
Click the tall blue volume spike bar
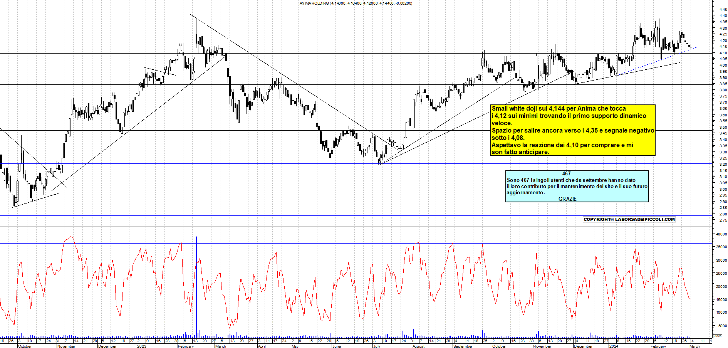(x=196, y=287)
